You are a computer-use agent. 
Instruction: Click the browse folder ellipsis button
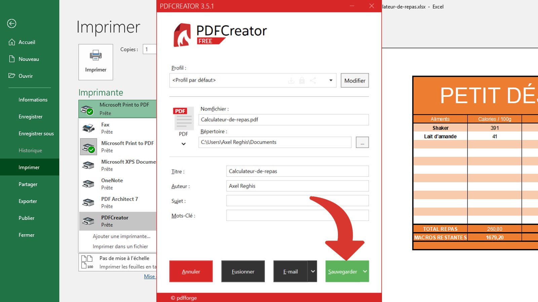[x=362, y=142]
